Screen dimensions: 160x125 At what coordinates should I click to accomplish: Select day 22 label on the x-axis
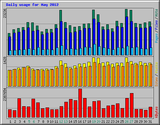pyautogui.click(x=108, y=122)
